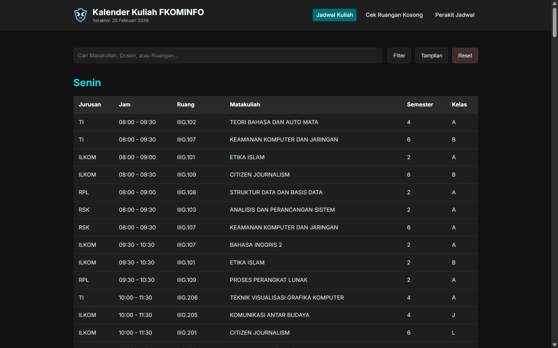Screen dimensions: 558x348
Task: Select RSK KEAMANAN KOMPUTER DAN JARINGAN row
Action: point(276,227)
